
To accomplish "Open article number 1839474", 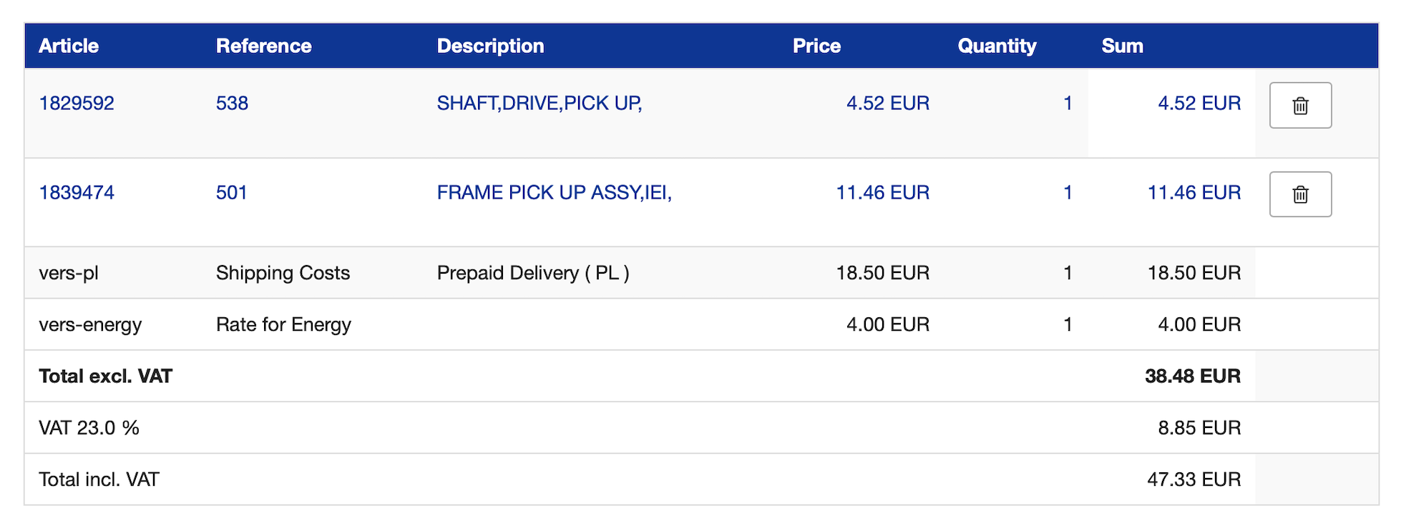I will click(x=77, y=192).
